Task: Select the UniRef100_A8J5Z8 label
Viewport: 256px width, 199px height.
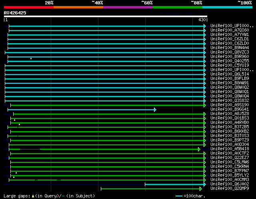Action: pos(230,114)
